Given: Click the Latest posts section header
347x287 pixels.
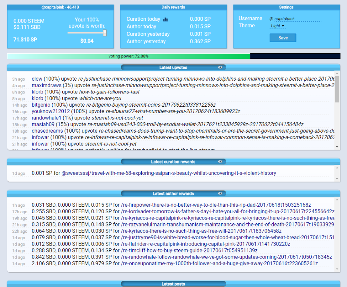Looking at the screenshot, I should coord(173,284).
